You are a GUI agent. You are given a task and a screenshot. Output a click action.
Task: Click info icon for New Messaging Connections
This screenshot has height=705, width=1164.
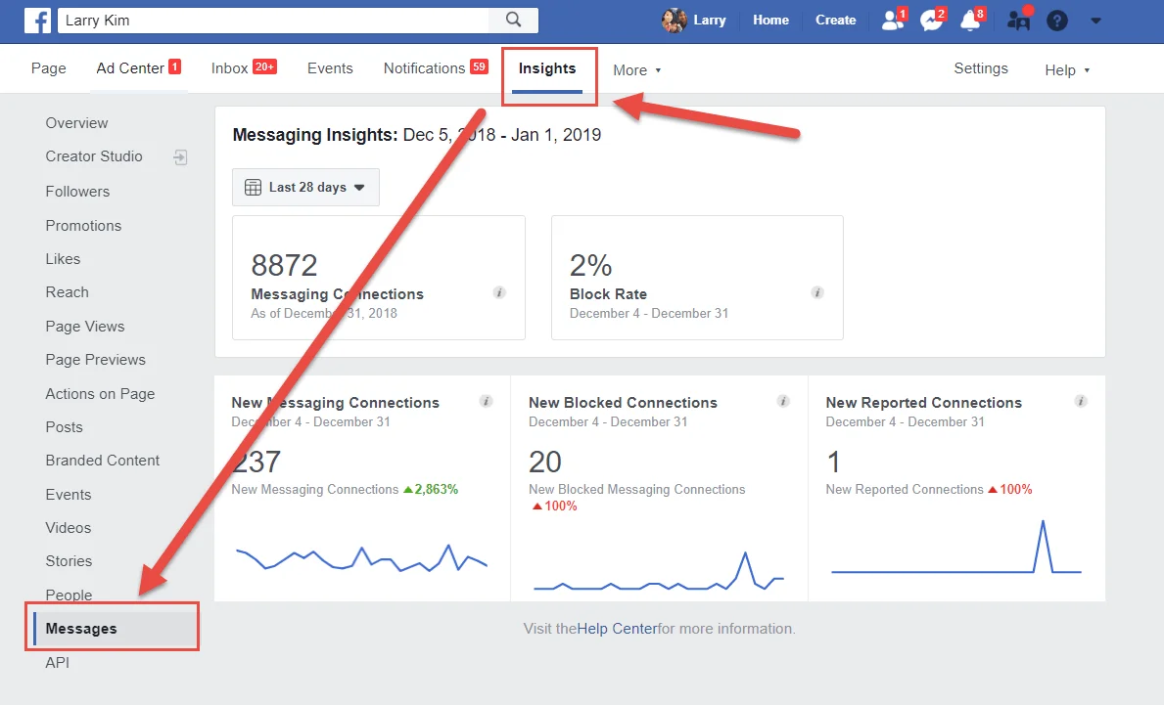tap(487, 401)
